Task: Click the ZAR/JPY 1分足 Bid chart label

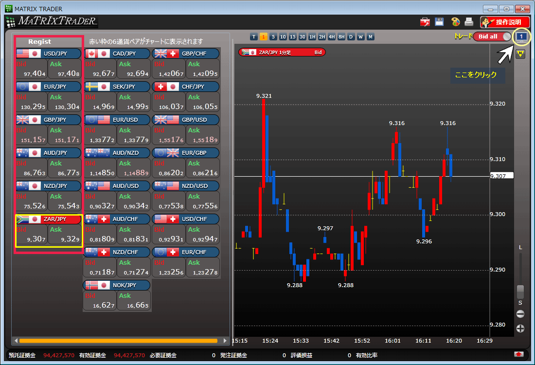Action: click(x=282, y=52)
